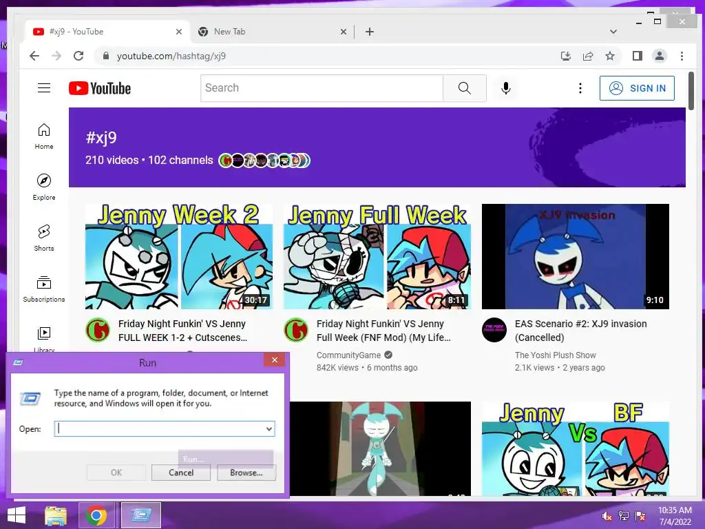
Task: Open title EAS Scenario #2: XJ9 invasion
Action: tap(581, 331)
